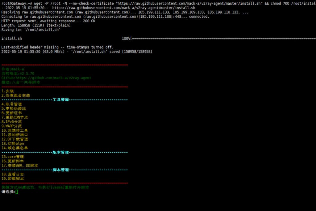Image resolution: width=316 pixels, height=211 pixels.
Task: Click '4.账号管理' account management option
Action: click(12, 104)
